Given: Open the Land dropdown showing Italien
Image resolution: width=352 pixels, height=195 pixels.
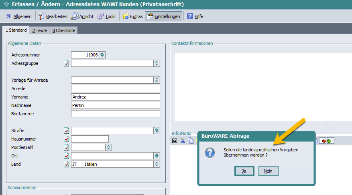Looking at the screenshot, I should (x=157, y=164).
